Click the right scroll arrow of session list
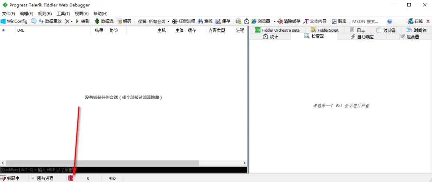 pos(244,163)
